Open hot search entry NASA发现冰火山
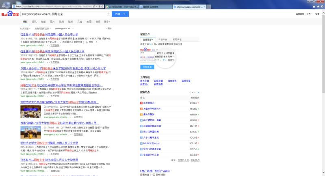The width and height of the screenshot is (325, 176). tap(152, 143)
